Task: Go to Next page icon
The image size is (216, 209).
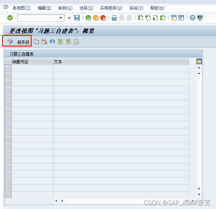Action: click(155, 18)
